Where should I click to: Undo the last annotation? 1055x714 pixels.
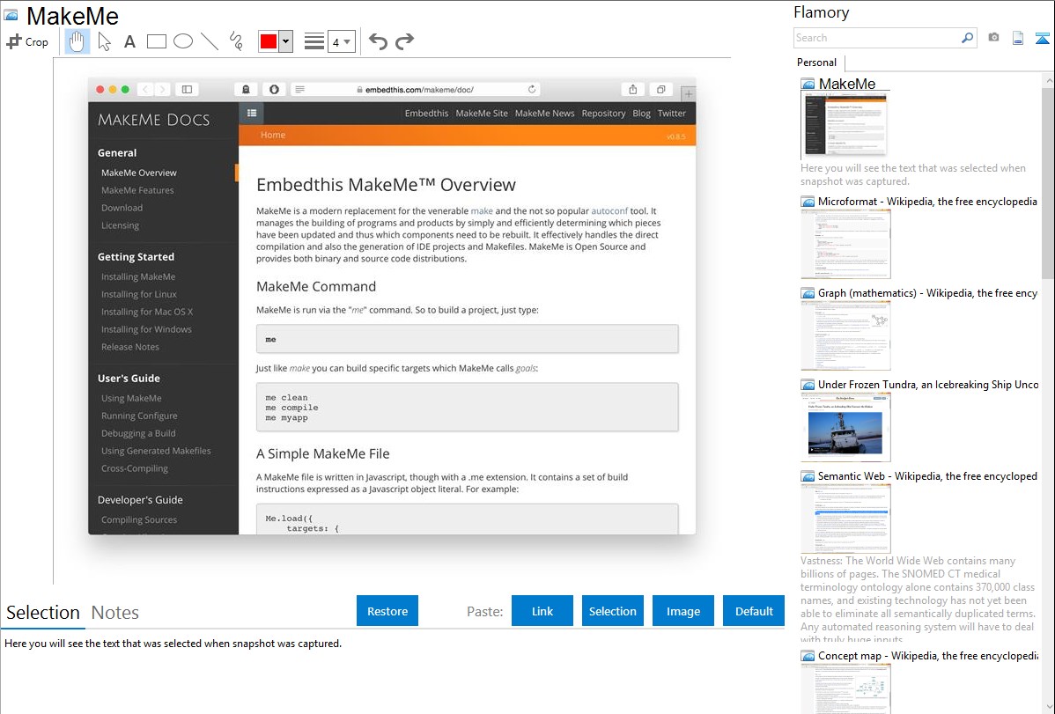click(378, 41)
